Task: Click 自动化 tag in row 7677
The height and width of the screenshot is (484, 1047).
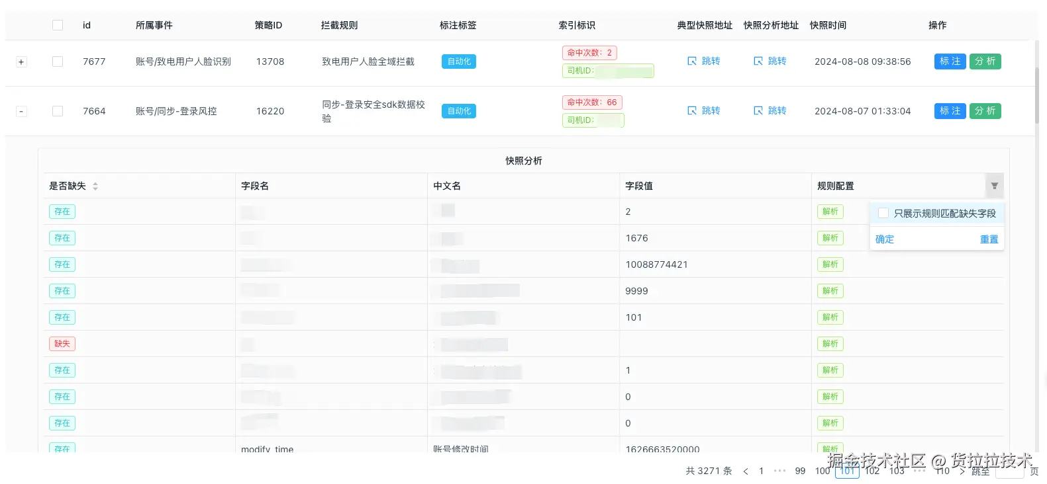Action: (x=459, y=61)
